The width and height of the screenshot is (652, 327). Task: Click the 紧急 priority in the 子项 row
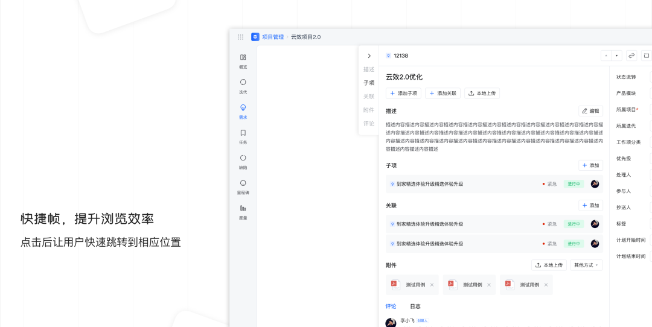(549, 183)
